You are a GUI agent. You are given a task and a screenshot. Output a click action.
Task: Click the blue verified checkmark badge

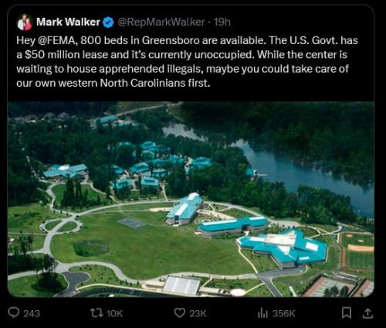tap(108, 22)
